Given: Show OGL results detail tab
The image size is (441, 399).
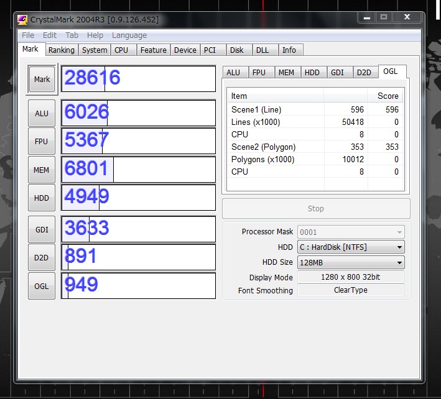Looking at the screenshot, I should (x=392, y=71).
